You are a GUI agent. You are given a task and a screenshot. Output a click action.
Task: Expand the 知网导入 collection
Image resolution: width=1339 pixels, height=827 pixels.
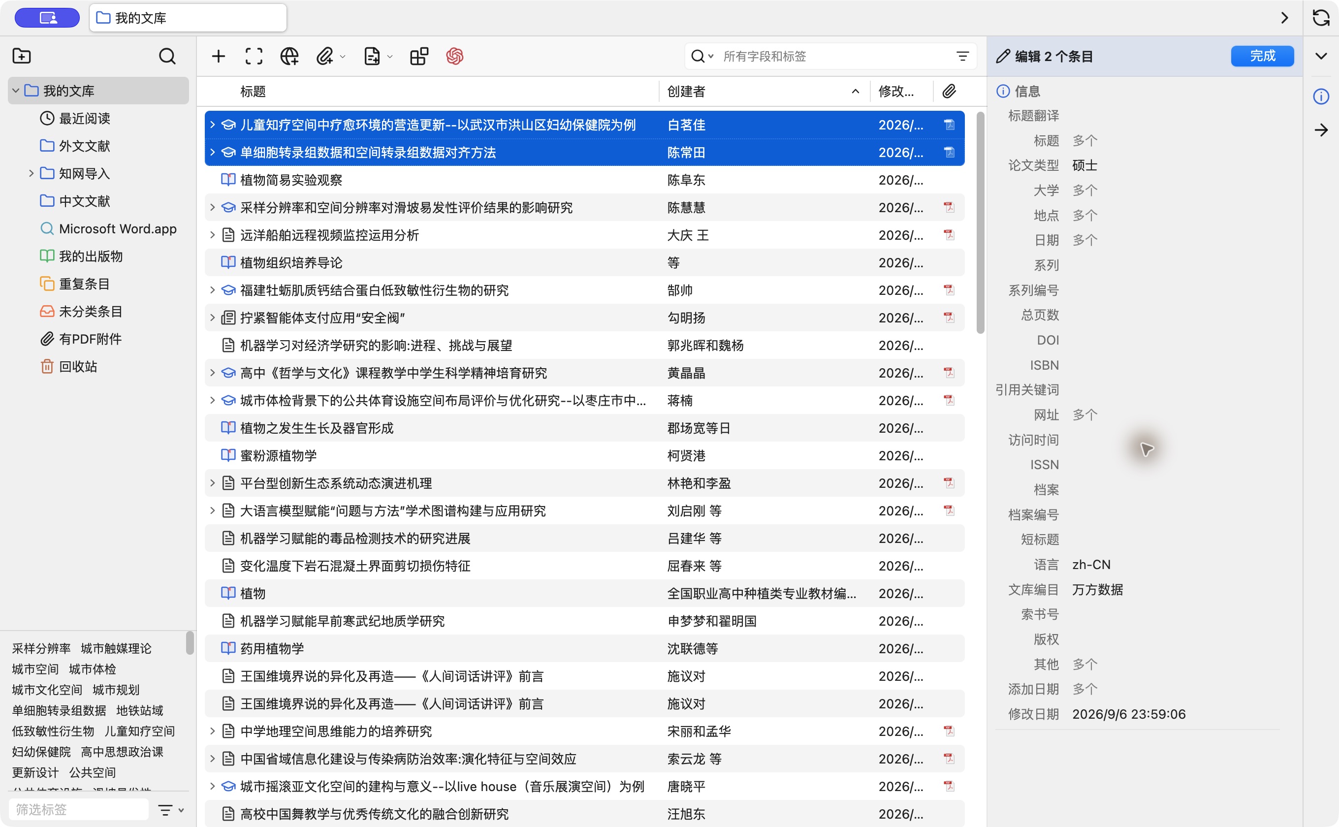pyautogui.click(x=31, y=173)
